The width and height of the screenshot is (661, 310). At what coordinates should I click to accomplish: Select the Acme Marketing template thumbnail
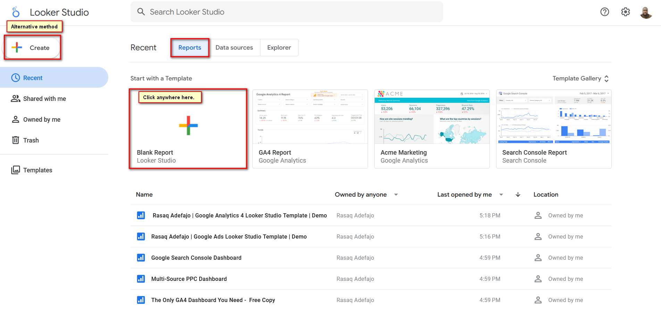(432, 117)
